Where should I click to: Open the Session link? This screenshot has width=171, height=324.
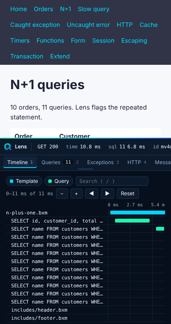click(x=103, y=40)
